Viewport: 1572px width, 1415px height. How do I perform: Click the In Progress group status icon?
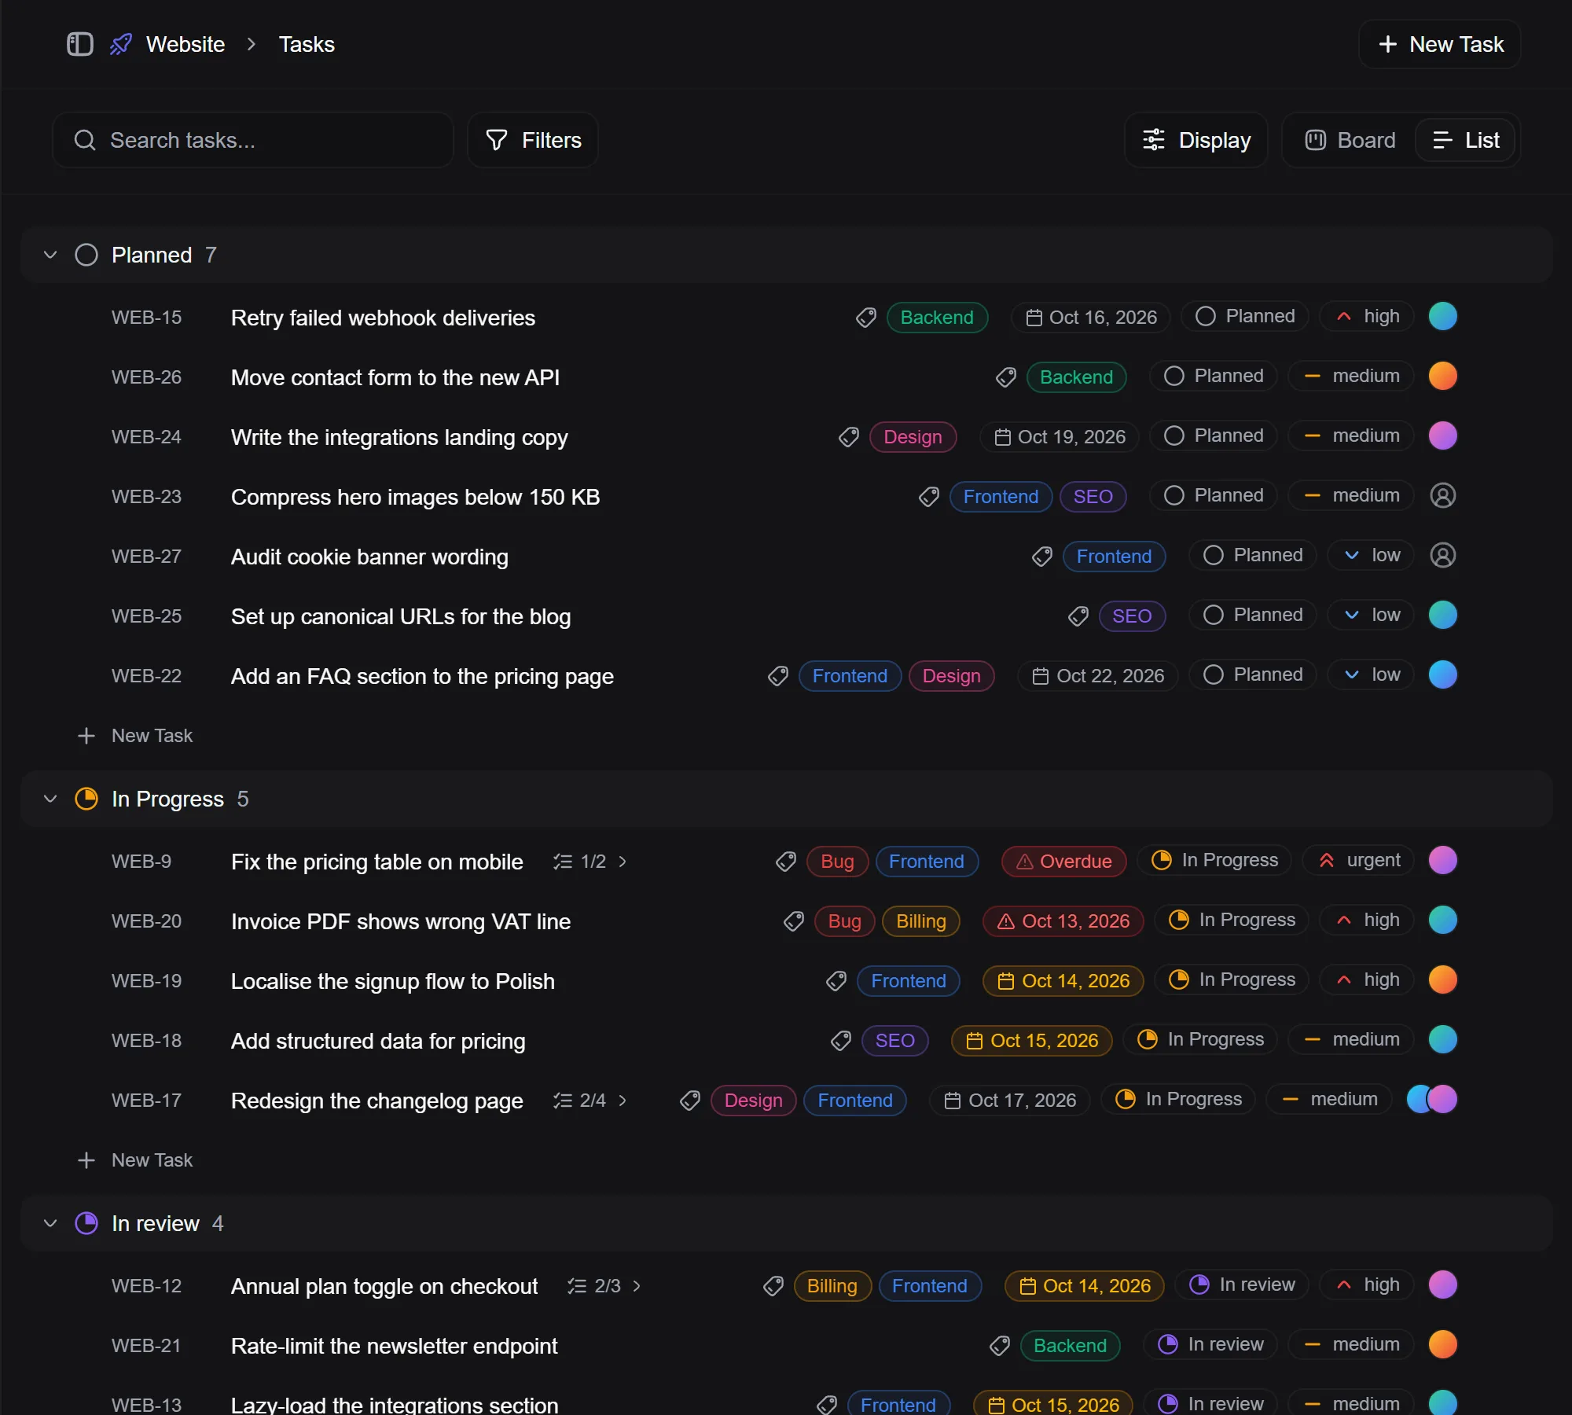pos(86,799)
